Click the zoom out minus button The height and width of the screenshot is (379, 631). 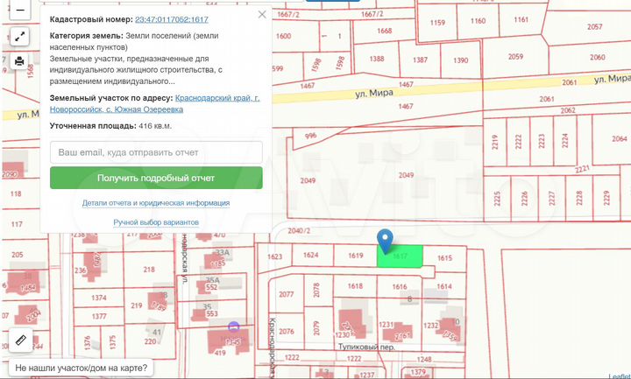(x=19, y=12)
